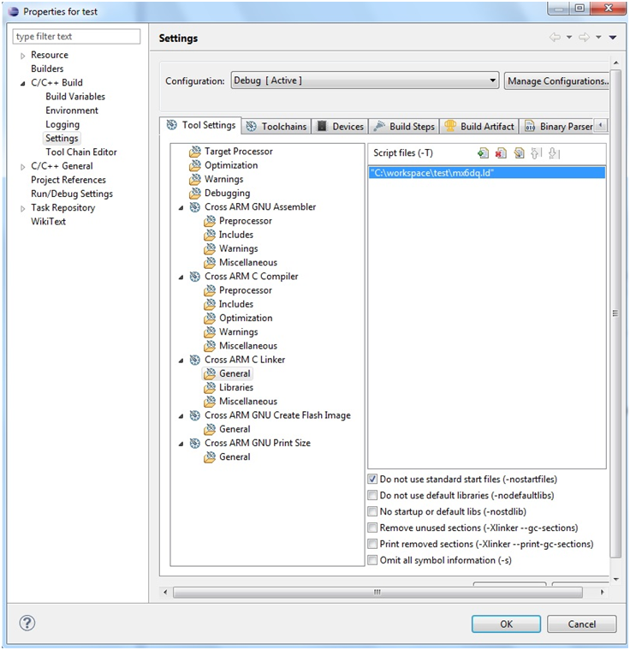Click the Cancel button

pyautogui.click(x=581, y=624)
